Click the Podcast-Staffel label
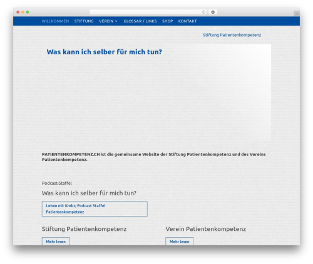The width and height of the screenshot is (313, 264). coord(57,183)
